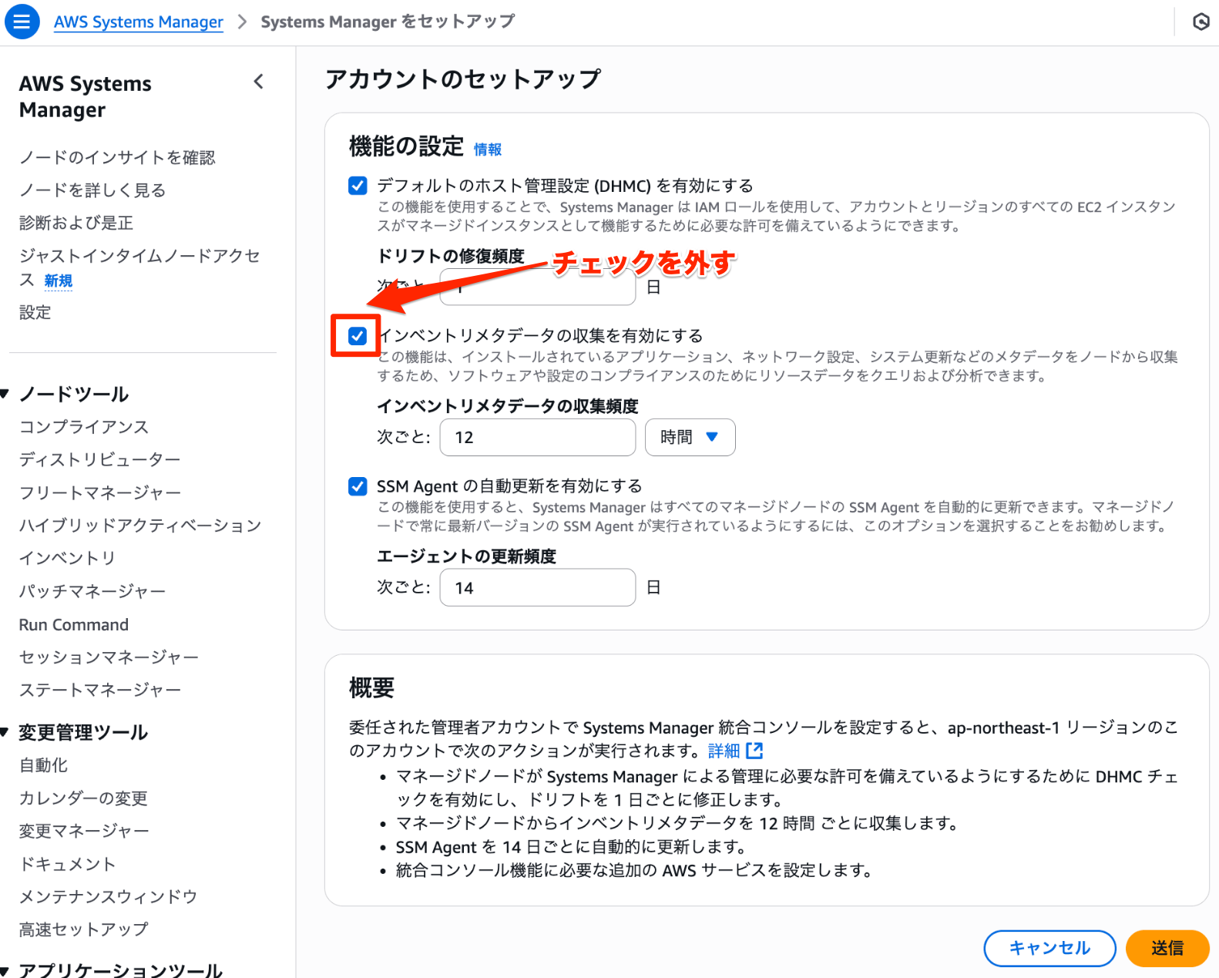Uncheck SSM Agent の自動更新 checkbox
This screenshot has height=978, width=1219.
pos(358,486)
